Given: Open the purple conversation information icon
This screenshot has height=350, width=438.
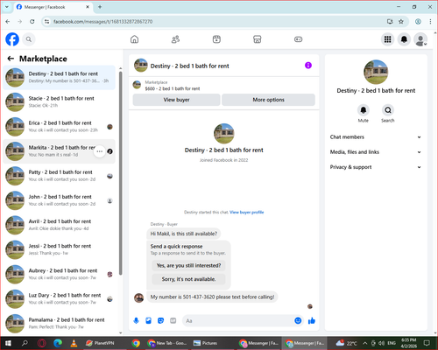Looking at the screenshot, I should point(308,66).
